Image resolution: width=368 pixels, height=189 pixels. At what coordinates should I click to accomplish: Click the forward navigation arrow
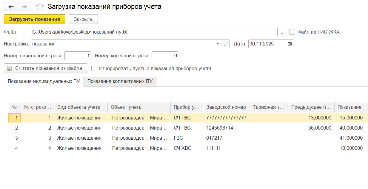pos(25,7)
